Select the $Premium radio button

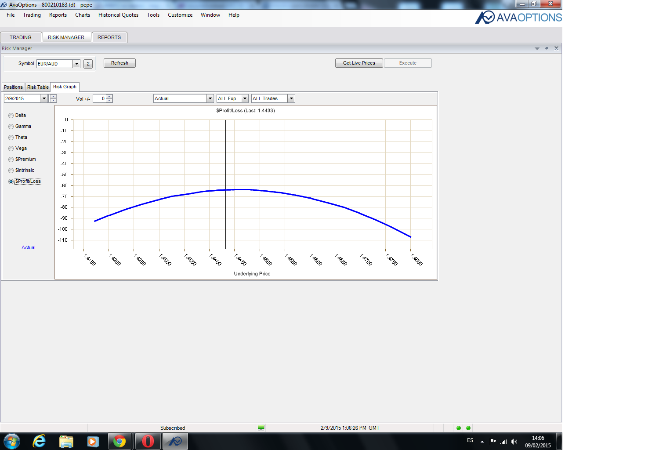pos(11,160)
